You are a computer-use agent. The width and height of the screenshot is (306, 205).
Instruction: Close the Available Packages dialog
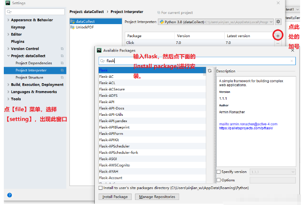click(x=292, y=50)
